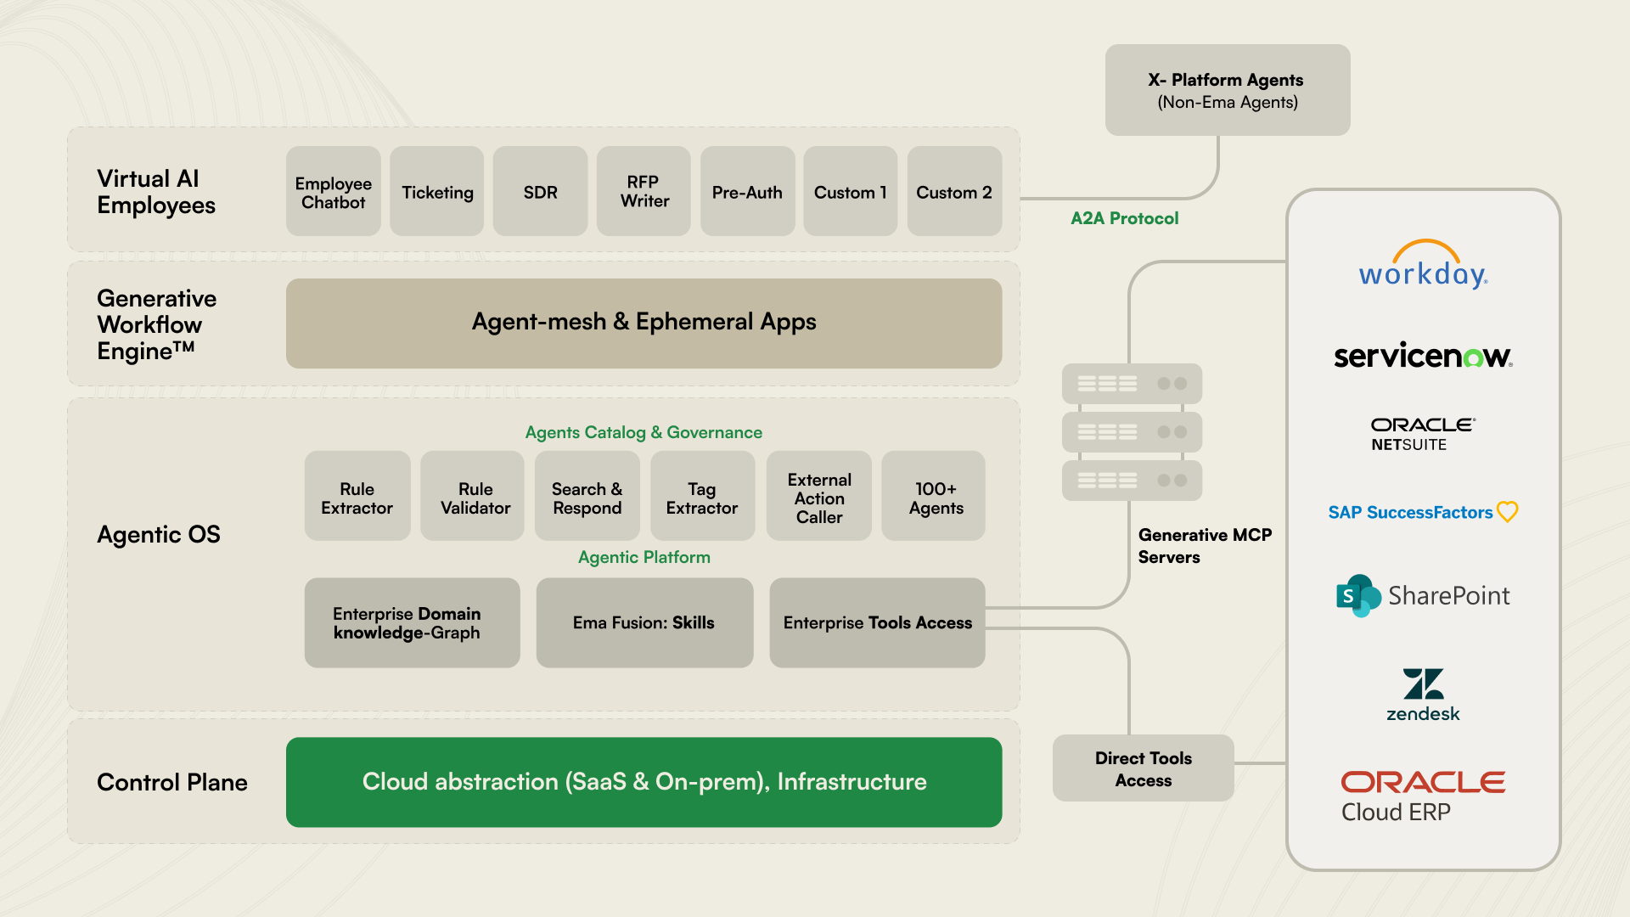This screenshot has width=1630, height=917.
Task: Click the Agent-mesh & Ephemeral Apps bar
Action: click(x=644, y=323)
